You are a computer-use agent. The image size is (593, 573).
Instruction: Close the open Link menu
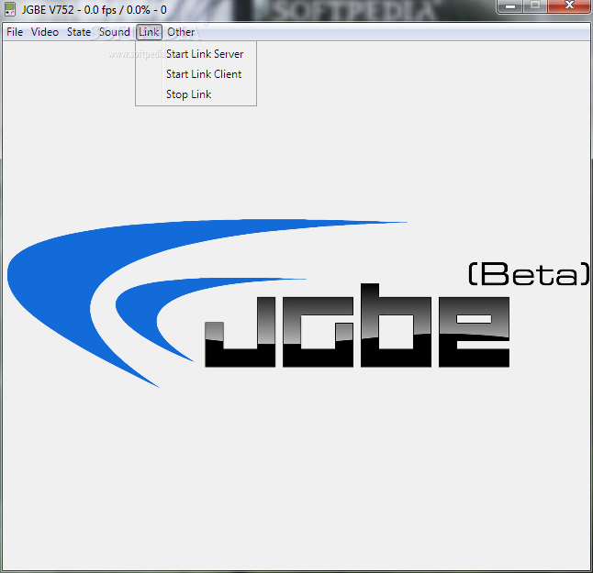149,32
